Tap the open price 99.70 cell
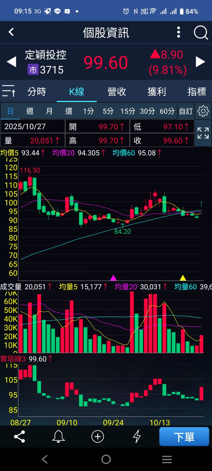Image resolution: width=212 pixels, height=471 pixels. pos(97,126)
